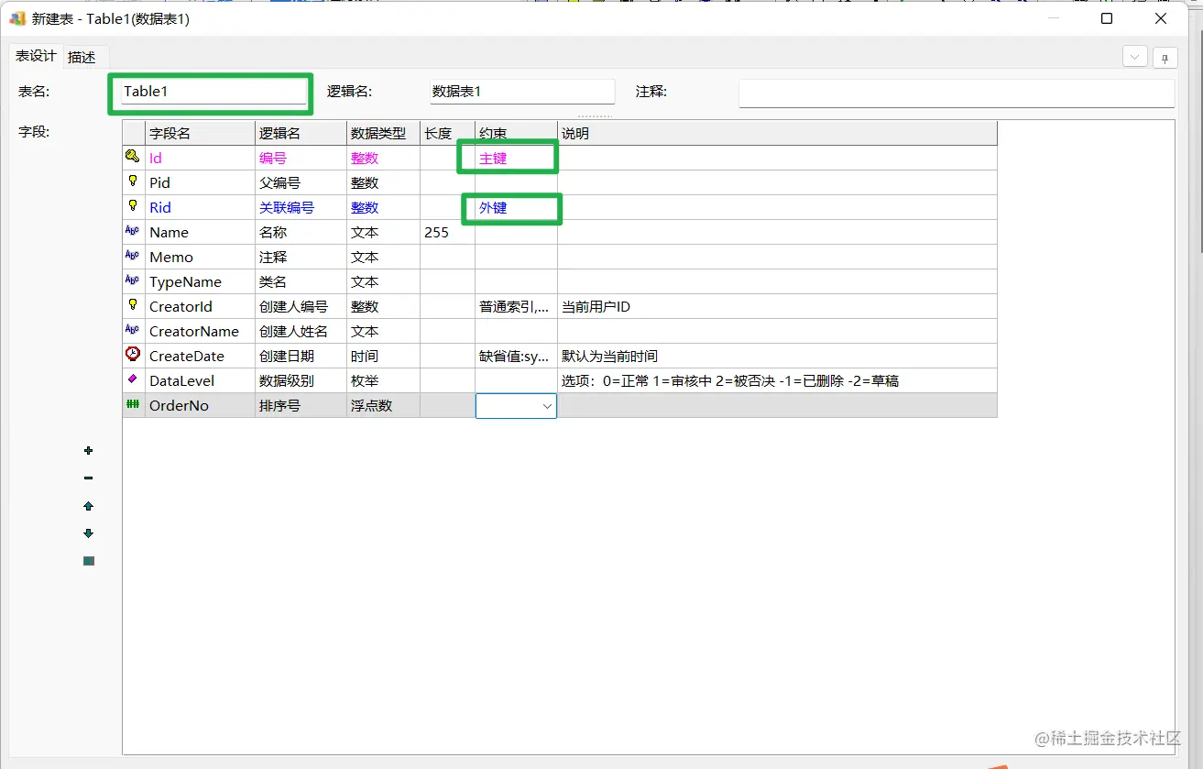The image size is (1203, 769).
Task: Click the 缺省值 constraint cell of CreateDate
Action: [517, 356]
